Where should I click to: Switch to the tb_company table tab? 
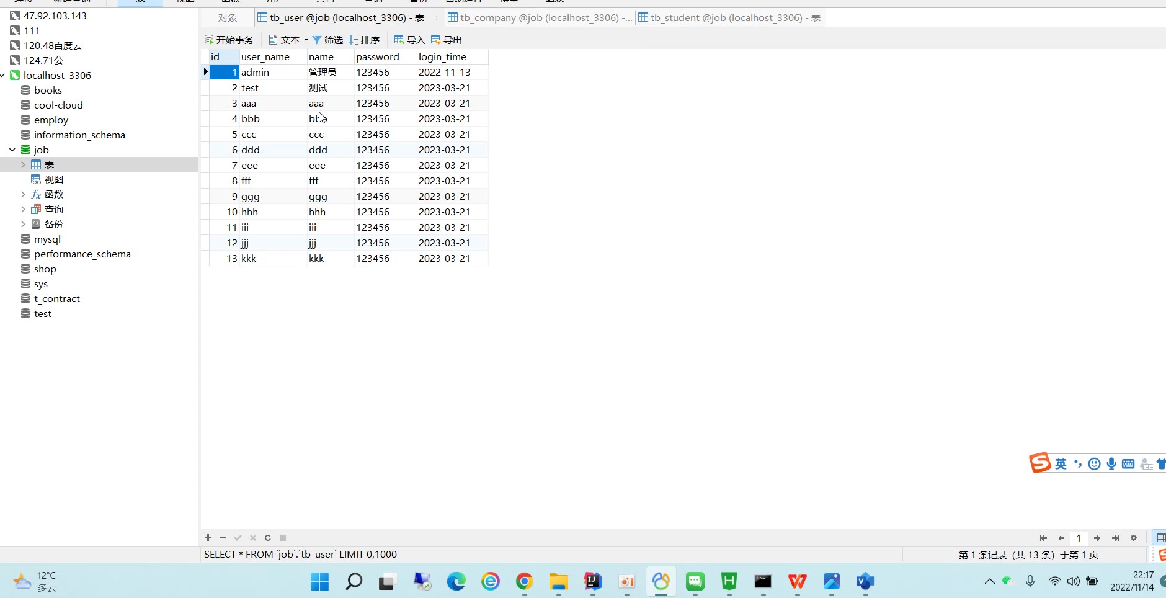(538, 17)
